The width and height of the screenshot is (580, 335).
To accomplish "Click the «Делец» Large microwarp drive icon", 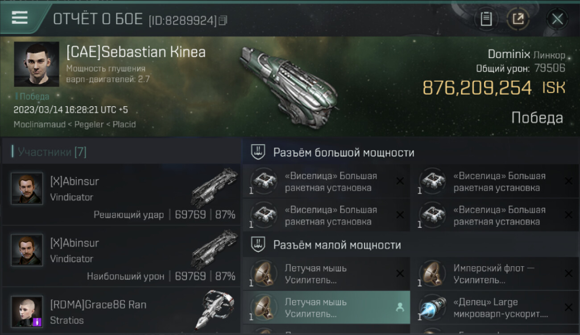I will pyautogui.click(x=432, y=307).
